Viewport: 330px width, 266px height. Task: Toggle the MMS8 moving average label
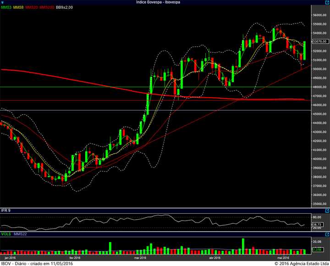pyautogui.click(x=18, y=7)
